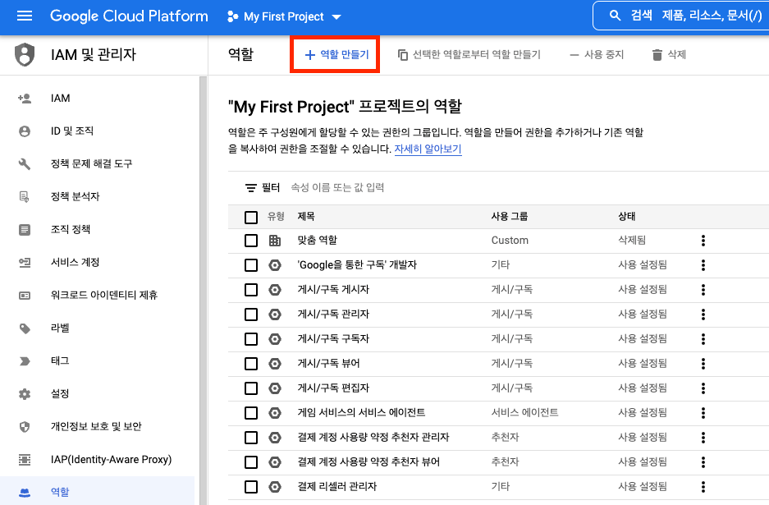The height and width of the screenshot is (505, 769).
Task: Click the sidebar vertical scrollbar
Action: coord(202,287)
